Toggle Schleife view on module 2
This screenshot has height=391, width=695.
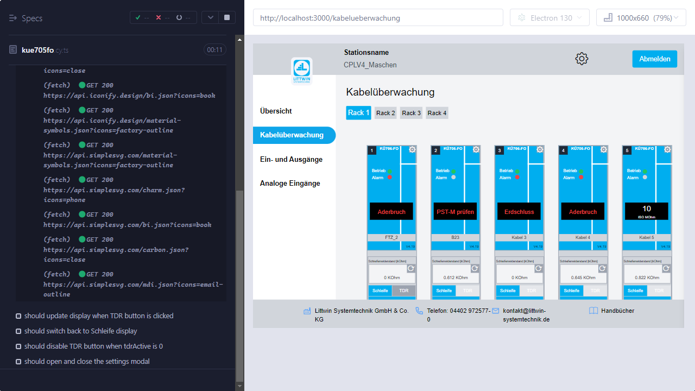pyautogui.click(x=444, y=291)
